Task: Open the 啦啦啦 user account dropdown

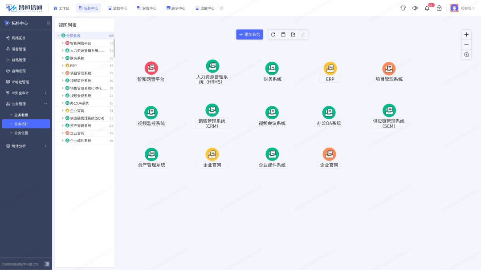Action: coord(463,8)
